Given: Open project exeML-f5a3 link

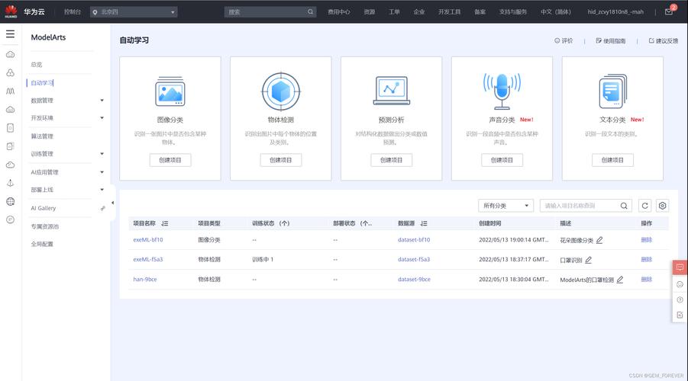Looking at the screenshot, I should coord(148,260).
